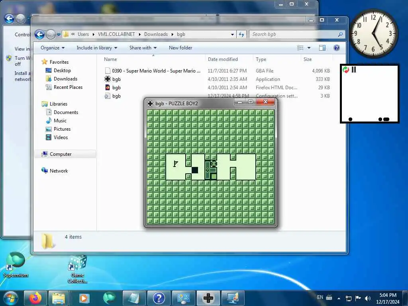408x306 pixels.
Task: Open Windows Media Player from taskbar
Action: (x=84, y=298)
